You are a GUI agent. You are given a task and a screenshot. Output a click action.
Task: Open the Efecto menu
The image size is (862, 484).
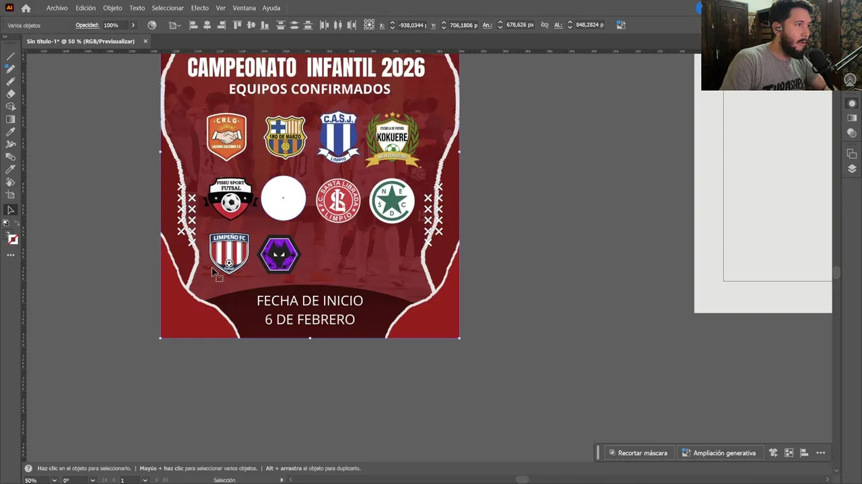[x=200, y=8]
